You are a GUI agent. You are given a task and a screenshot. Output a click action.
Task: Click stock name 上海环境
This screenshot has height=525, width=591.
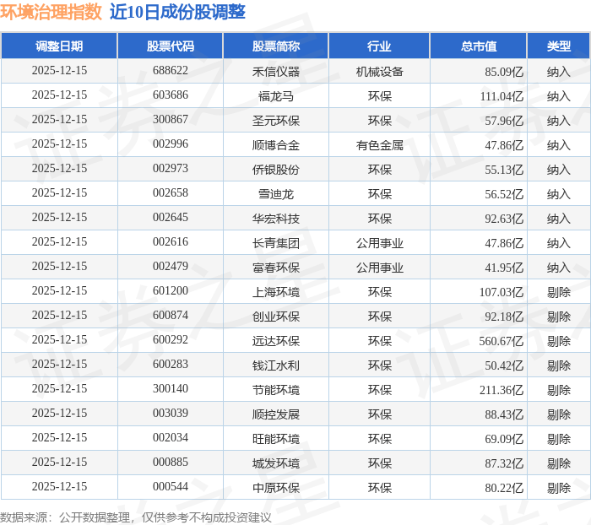tap(276, 292)
